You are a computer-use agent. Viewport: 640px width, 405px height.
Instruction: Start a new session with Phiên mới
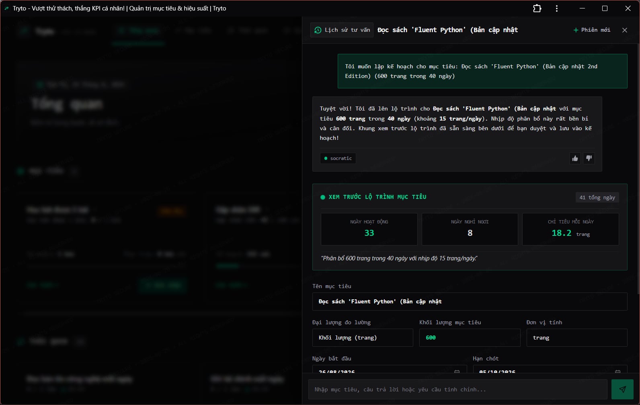point(592,30)
